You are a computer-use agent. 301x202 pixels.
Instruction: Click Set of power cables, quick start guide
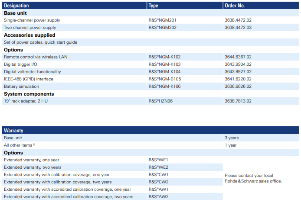click(x=40, y=42)
